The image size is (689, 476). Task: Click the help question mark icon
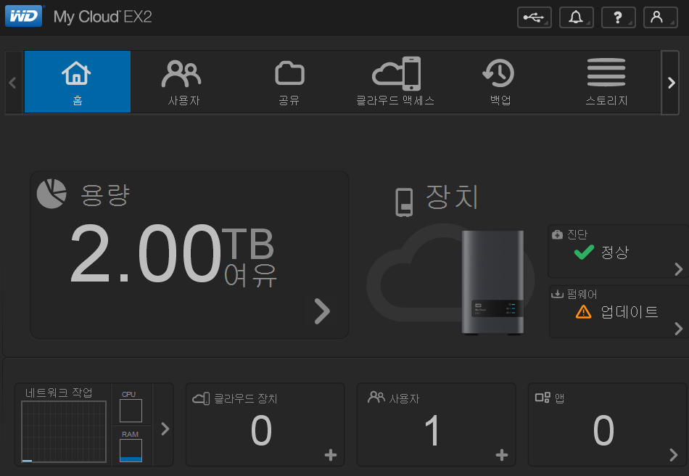coord(618,17)
